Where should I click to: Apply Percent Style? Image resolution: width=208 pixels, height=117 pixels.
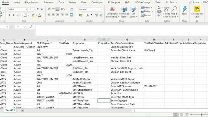point(87,15)
